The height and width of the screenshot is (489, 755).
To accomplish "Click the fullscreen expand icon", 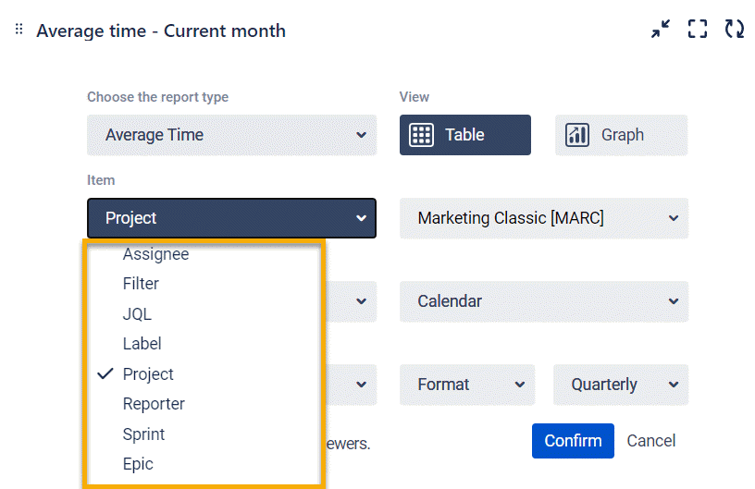I will coord(698,30).
